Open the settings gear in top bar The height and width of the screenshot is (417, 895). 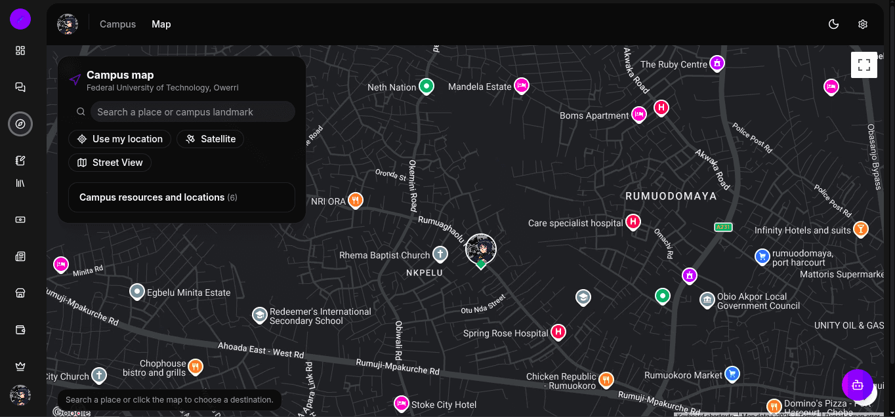click(x=863, y=24)
